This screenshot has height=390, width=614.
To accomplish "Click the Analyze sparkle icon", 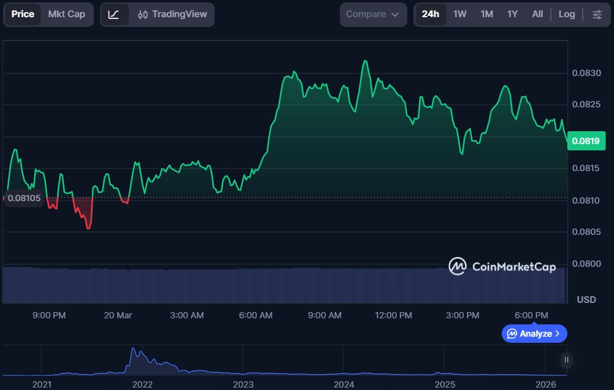I will point(512,334).
